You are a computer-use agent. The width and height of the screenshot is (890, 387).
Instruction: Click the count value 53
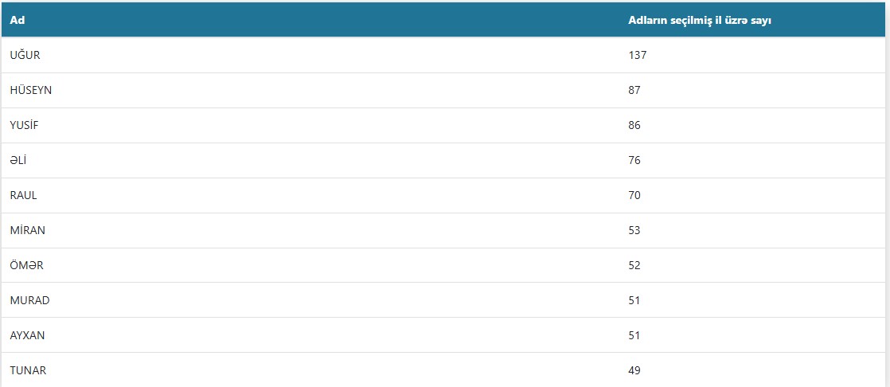click(x=634, y=230)
